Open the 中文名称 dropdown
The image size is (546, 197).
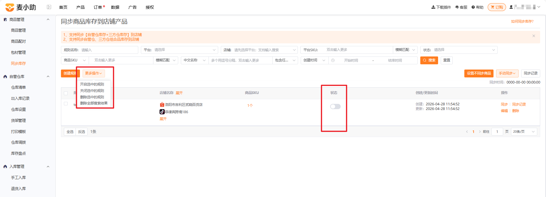coord(195,60)
